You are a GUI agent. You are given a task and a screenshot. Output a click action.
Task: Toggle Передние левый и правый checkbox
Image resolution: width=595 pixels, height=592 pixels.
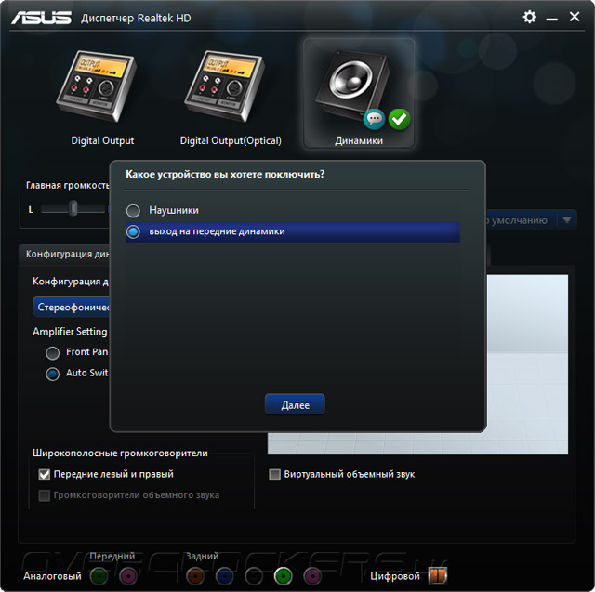(45, 474)
